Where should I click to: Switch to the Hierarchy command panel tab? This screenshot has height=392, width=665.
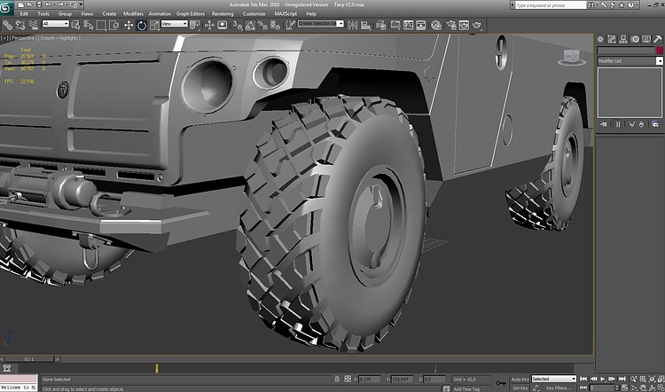pos(623,39)
